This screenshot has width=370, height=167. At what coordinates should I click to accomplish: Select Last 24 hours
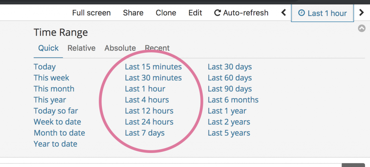pos(149,122)
